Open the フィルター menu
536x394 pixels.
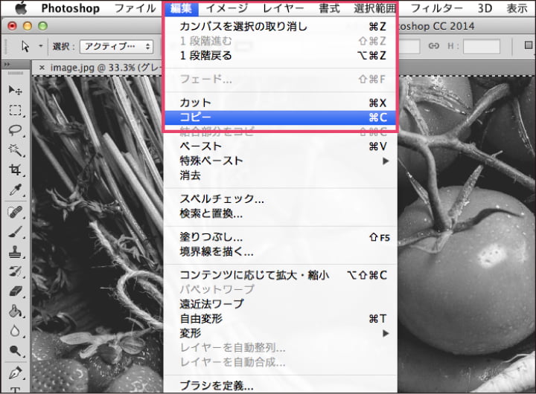(437, 8)
